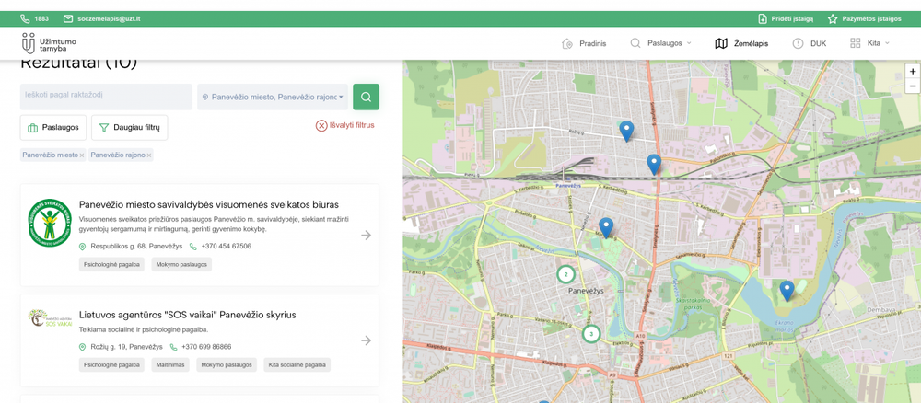Go to the Pradinis home page
This screenshot has width=921, height=403.
(584, 43)
